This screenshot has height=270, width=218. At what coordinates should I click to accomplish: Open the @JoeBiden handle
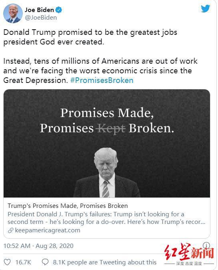pos(41,18)
